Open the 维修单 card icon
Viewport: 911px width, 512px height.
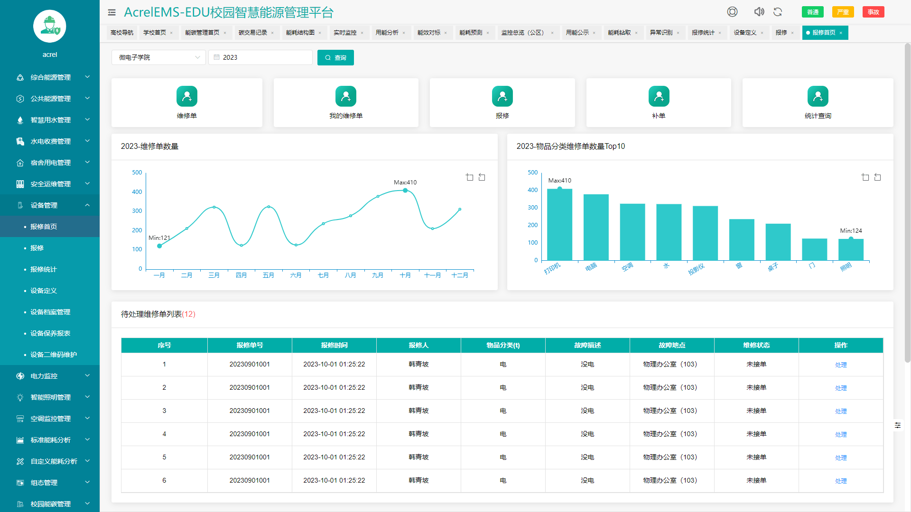[187, 96]
